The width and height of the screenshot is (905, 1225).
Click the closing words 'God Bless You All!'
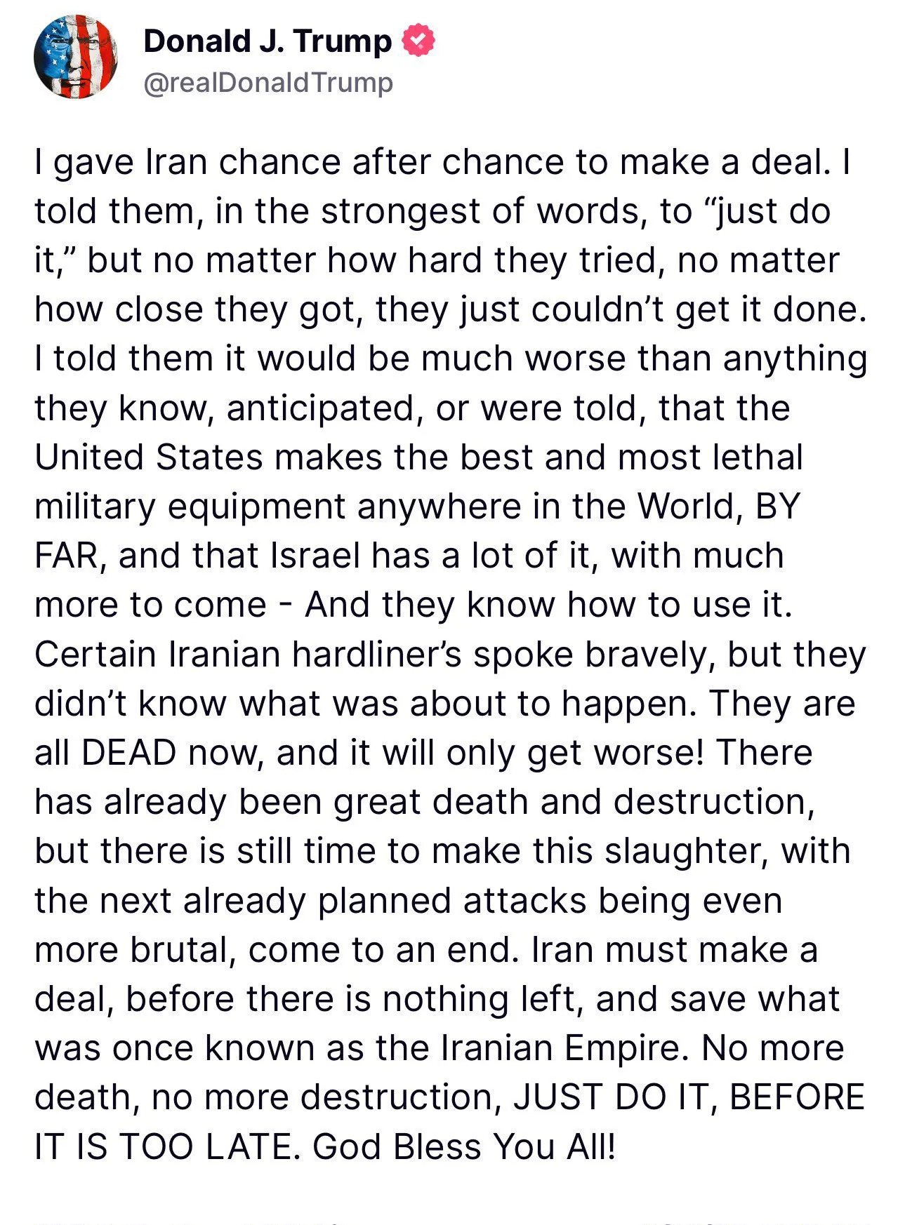coord(464,1146)
